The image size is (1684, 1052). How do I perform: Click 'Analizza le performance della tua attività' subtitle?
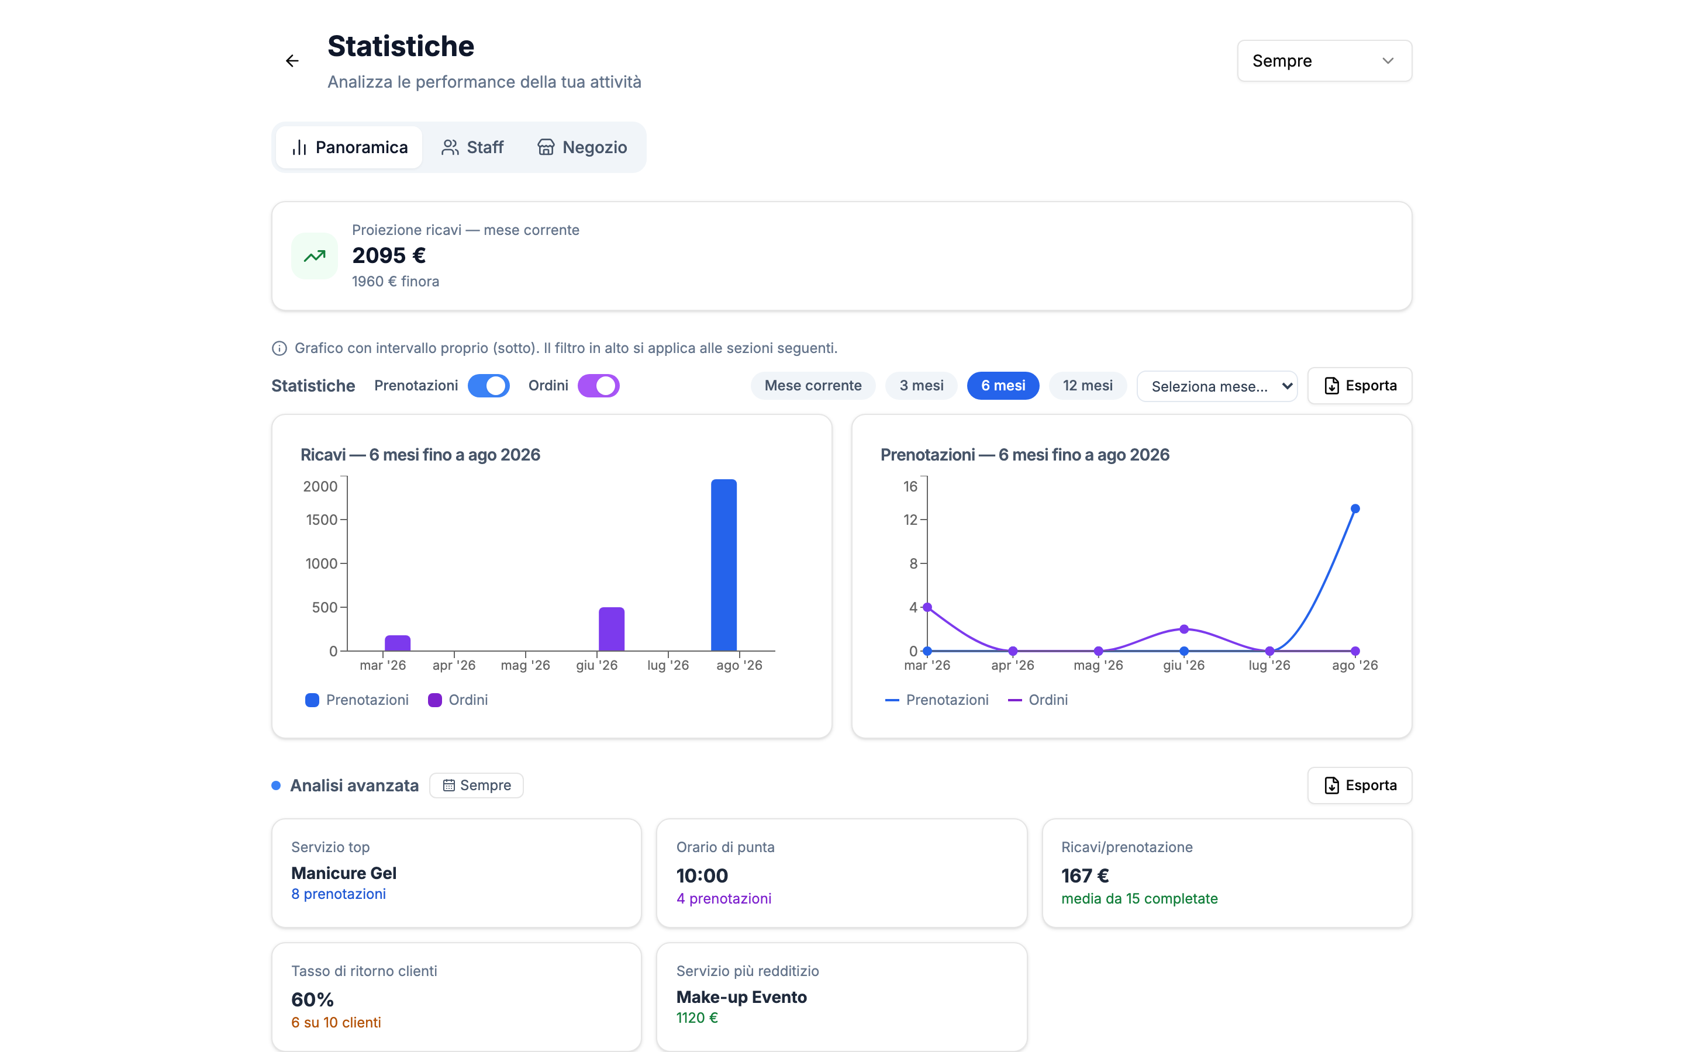pos(484,82)
